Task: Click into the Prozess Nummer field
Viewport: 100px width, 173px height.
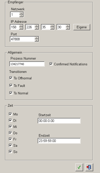Action: click(27, 64)
